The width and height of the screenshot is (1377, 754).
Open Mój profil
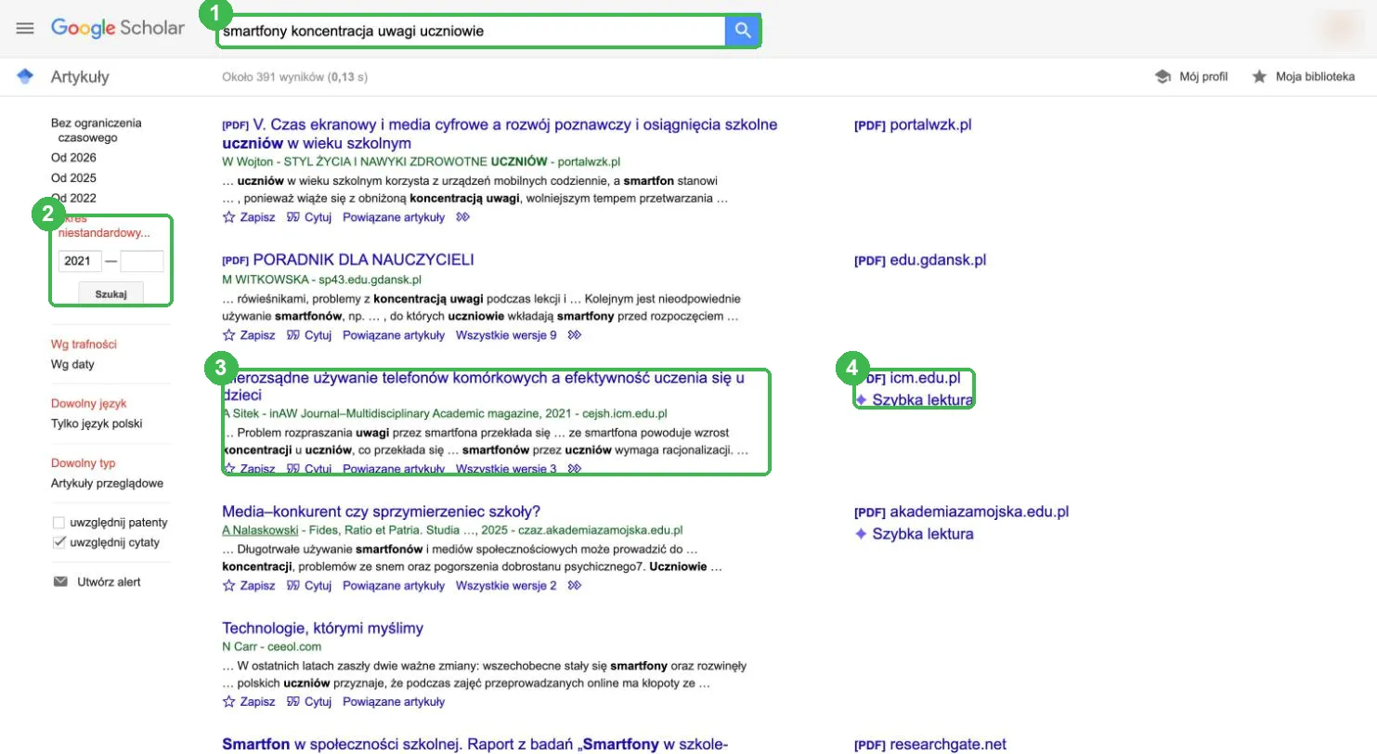point(1203,76)
